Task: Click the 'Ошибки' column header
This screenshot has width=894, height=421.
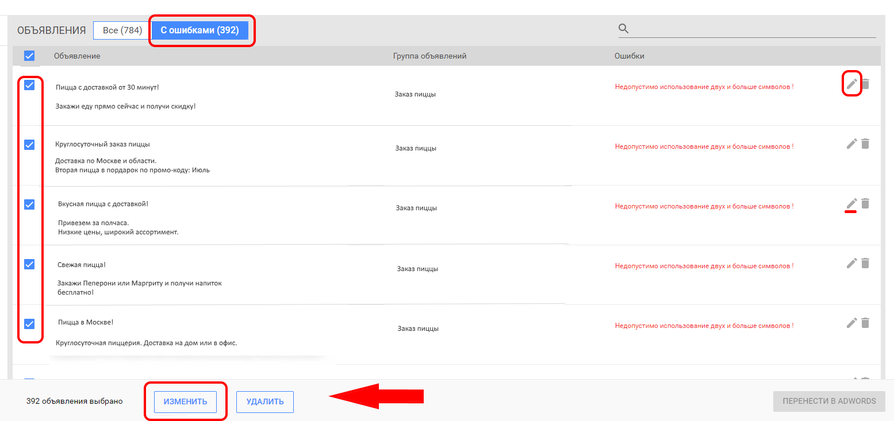Action: (630, 56)
